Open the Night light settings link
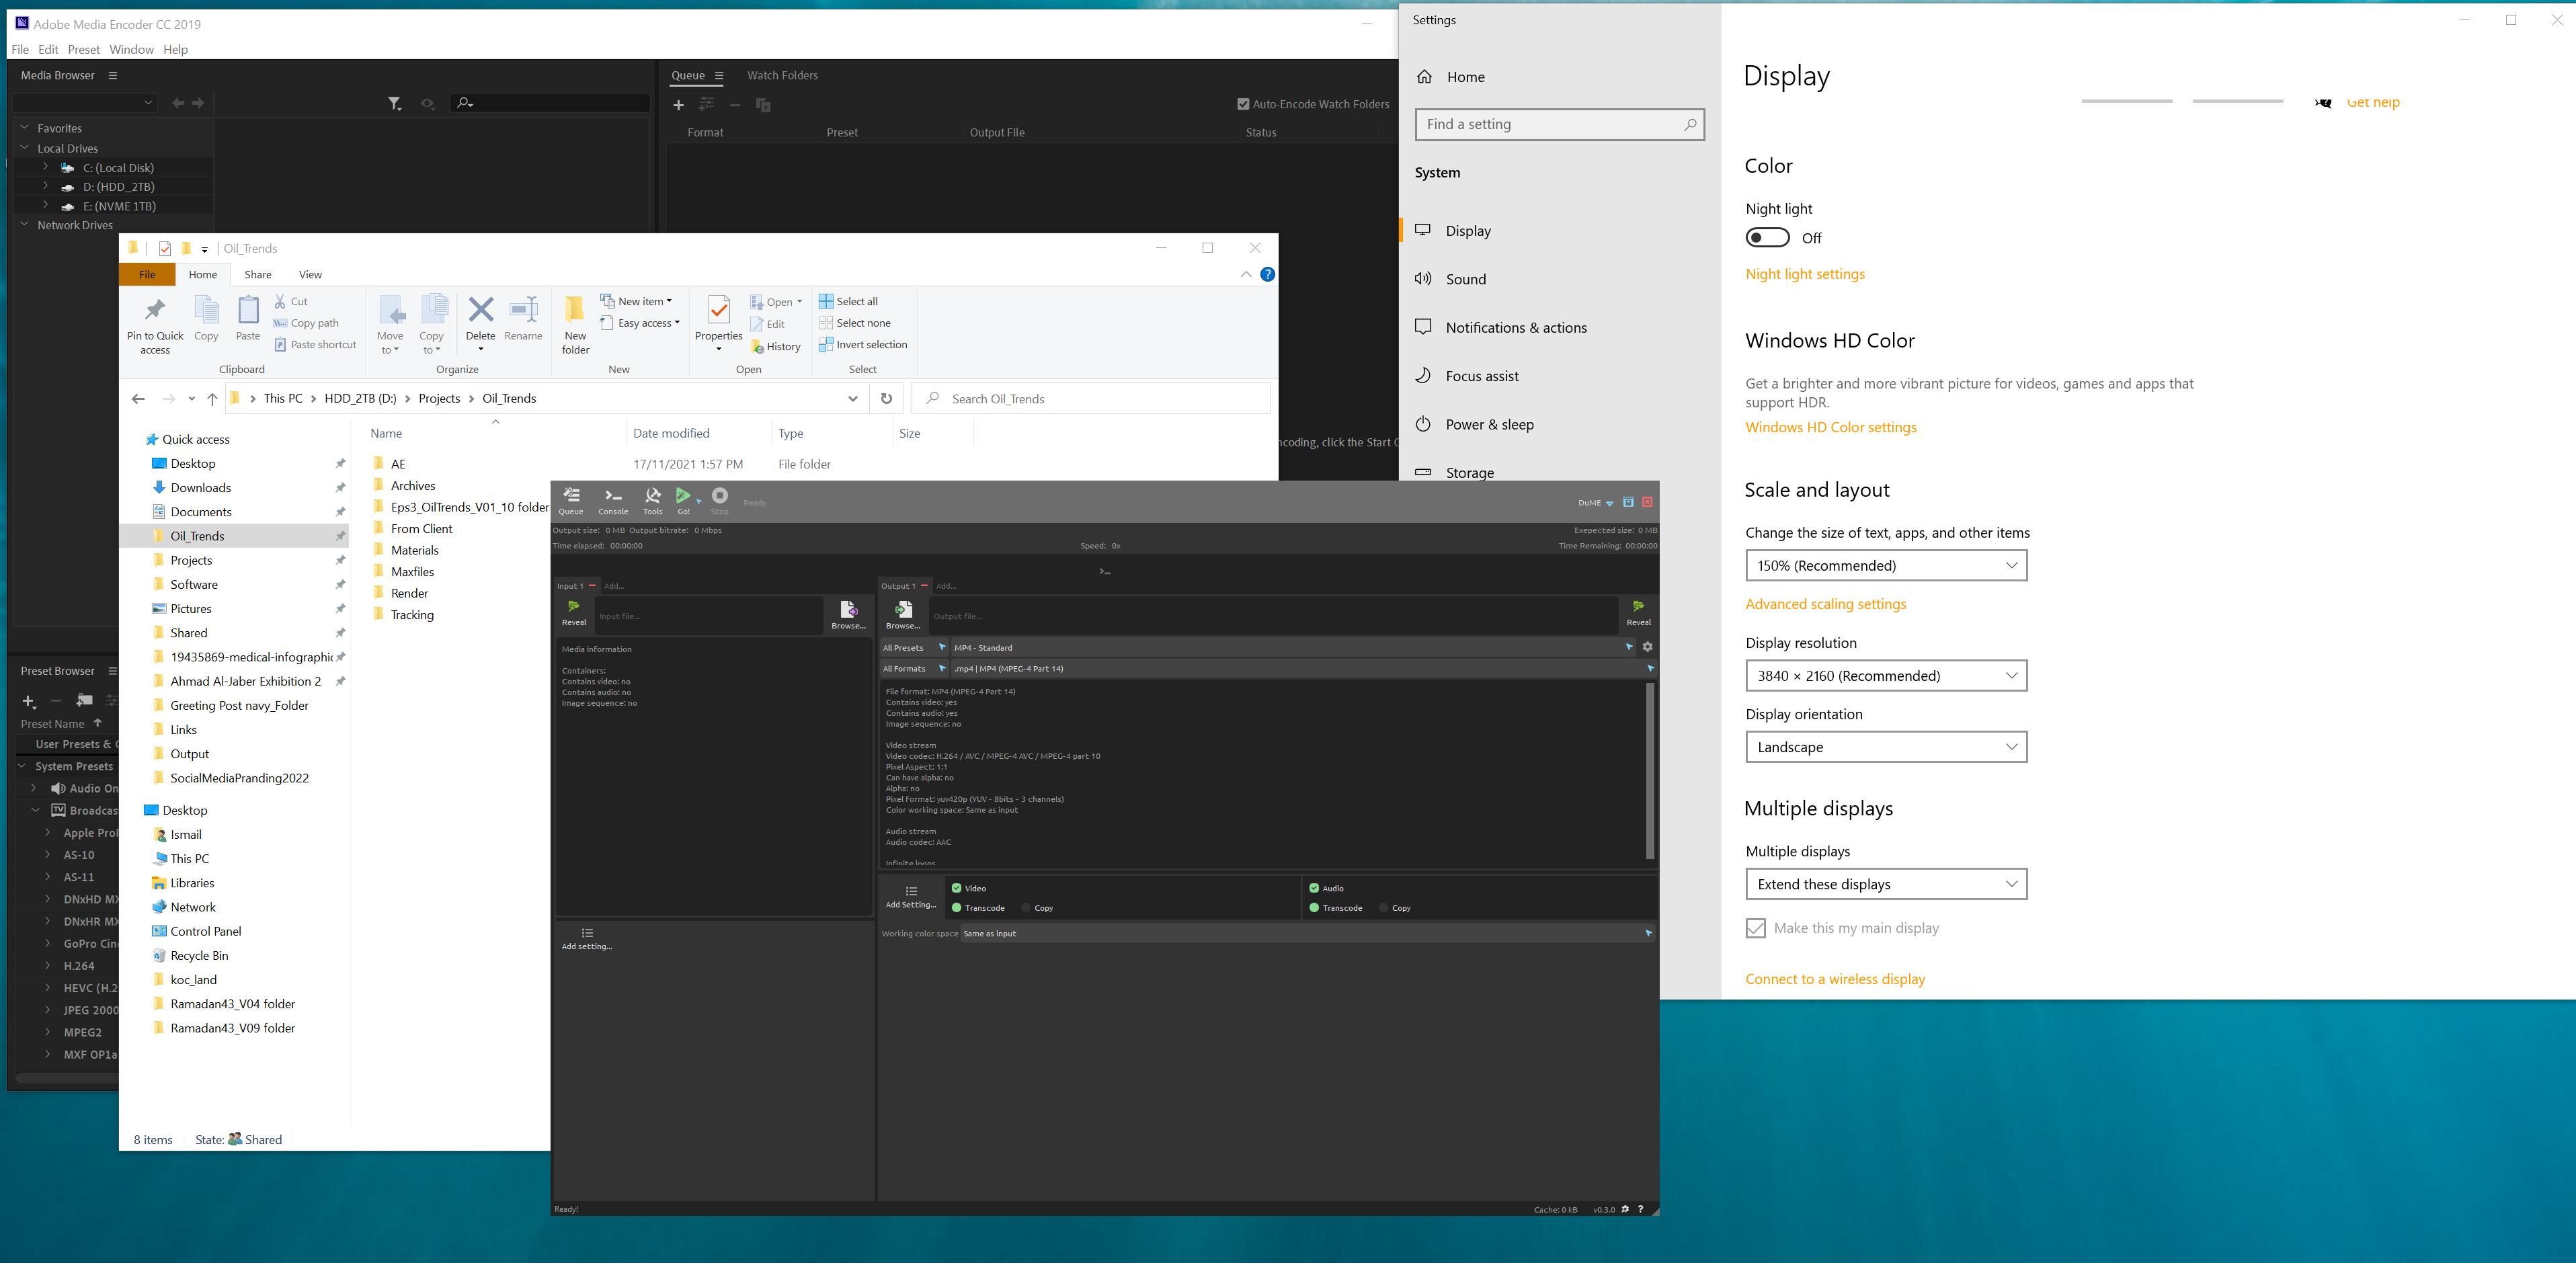The width and height of the screenshot is (2576, 1263). pyautogui.click(x=1804, y=274)
